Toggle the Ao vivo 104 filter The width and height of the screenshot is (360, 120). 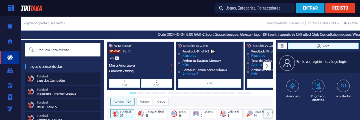122,101
